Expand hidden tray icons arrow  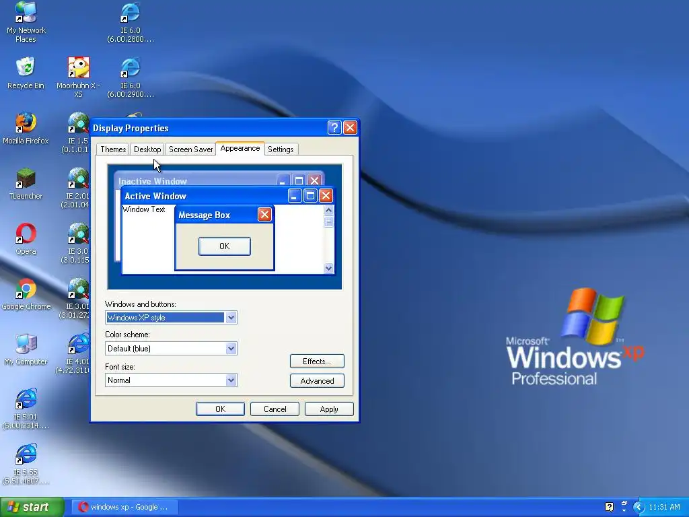[x=639, y=507]
